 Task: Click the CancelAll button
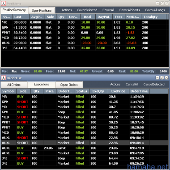tap(132, 85)
